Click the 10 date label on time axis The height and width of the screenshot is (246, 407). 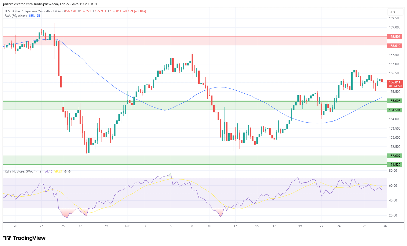click(x=210, y=226)
